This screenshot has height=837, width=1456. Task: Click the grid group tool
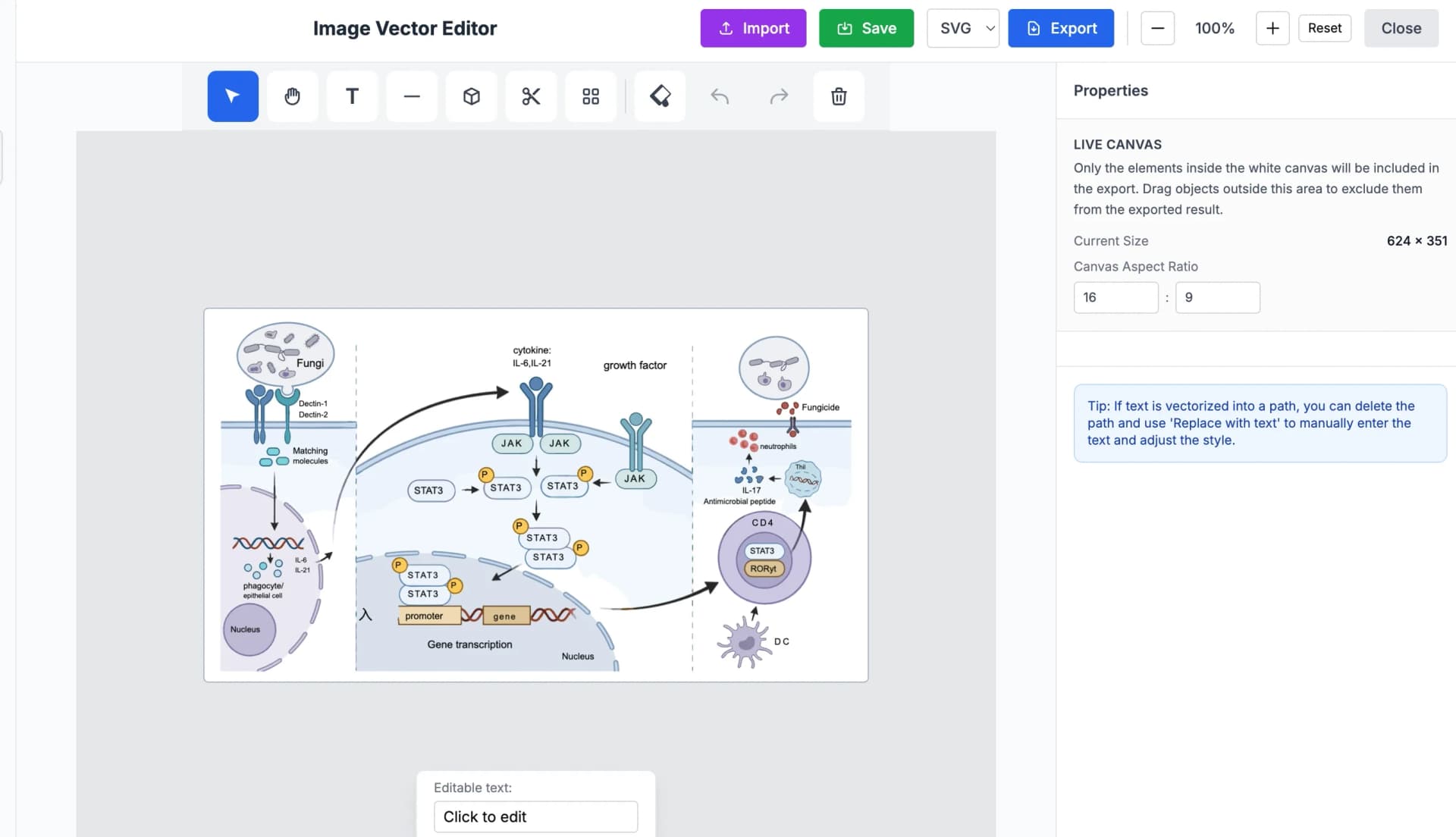(x=591, y=96)
